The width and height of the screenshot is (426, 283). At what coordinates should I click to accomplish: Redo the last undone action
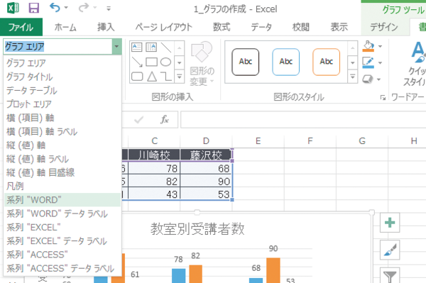point(84,8)
